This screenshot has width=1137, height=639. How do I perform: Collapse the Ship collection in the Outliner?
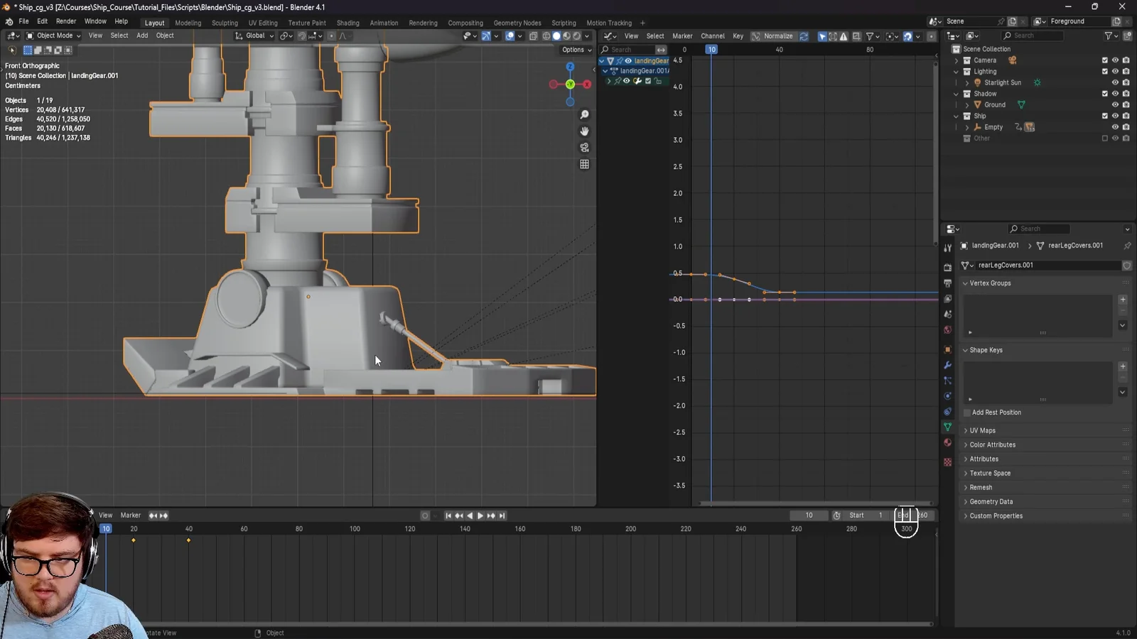coord(957,116)
